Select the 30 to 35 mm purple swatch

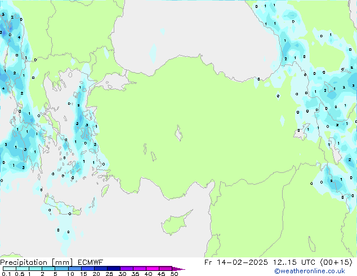[127, 269]
